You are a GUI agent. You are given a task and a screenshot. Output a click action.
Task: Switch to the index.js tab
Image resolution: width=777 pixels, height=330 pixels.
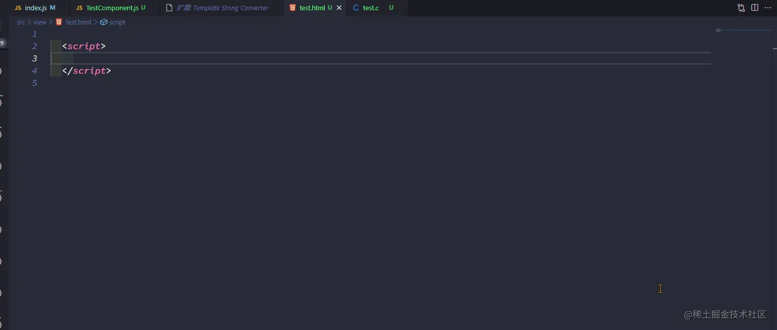click(36, 8)
